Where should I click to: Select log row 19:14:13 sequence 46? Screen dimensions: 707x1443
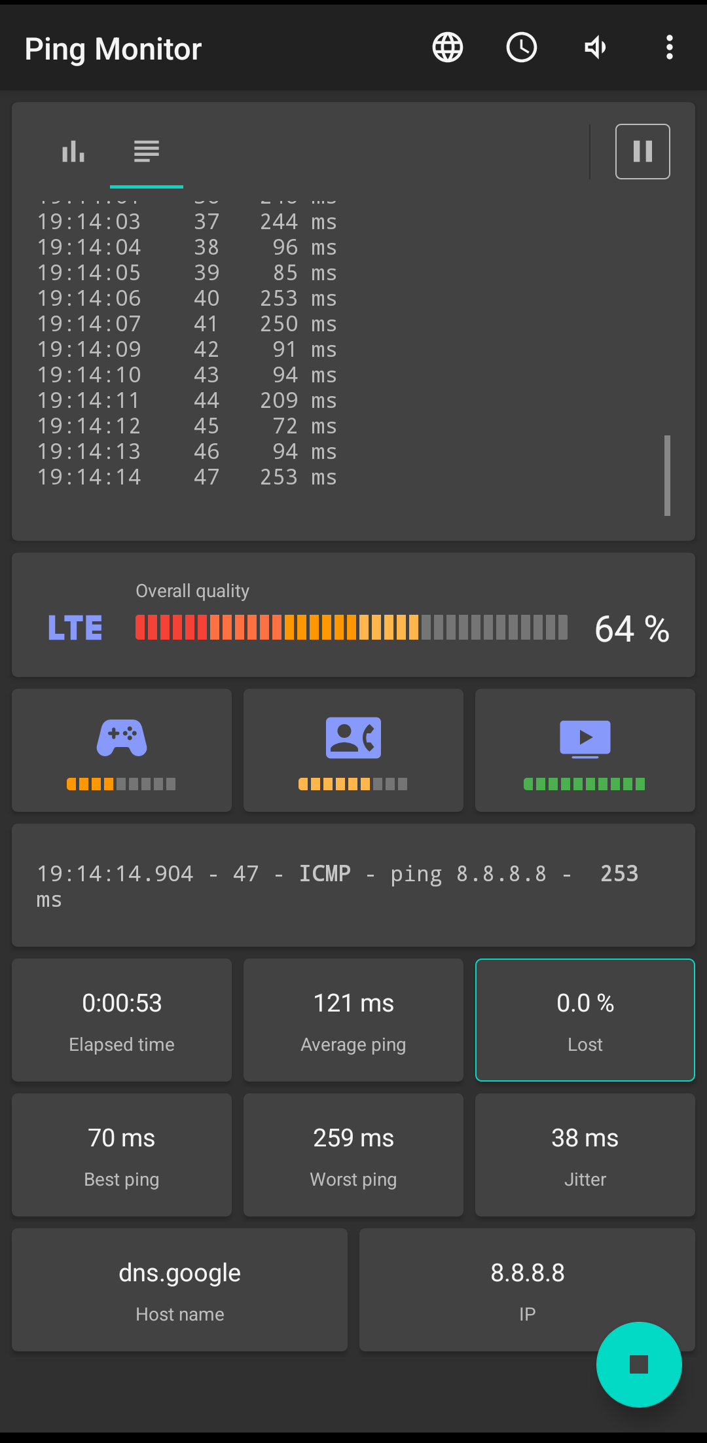[187, 452]
